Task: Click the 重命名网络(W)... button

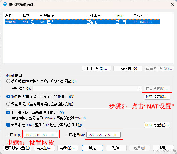Action: 159,68
